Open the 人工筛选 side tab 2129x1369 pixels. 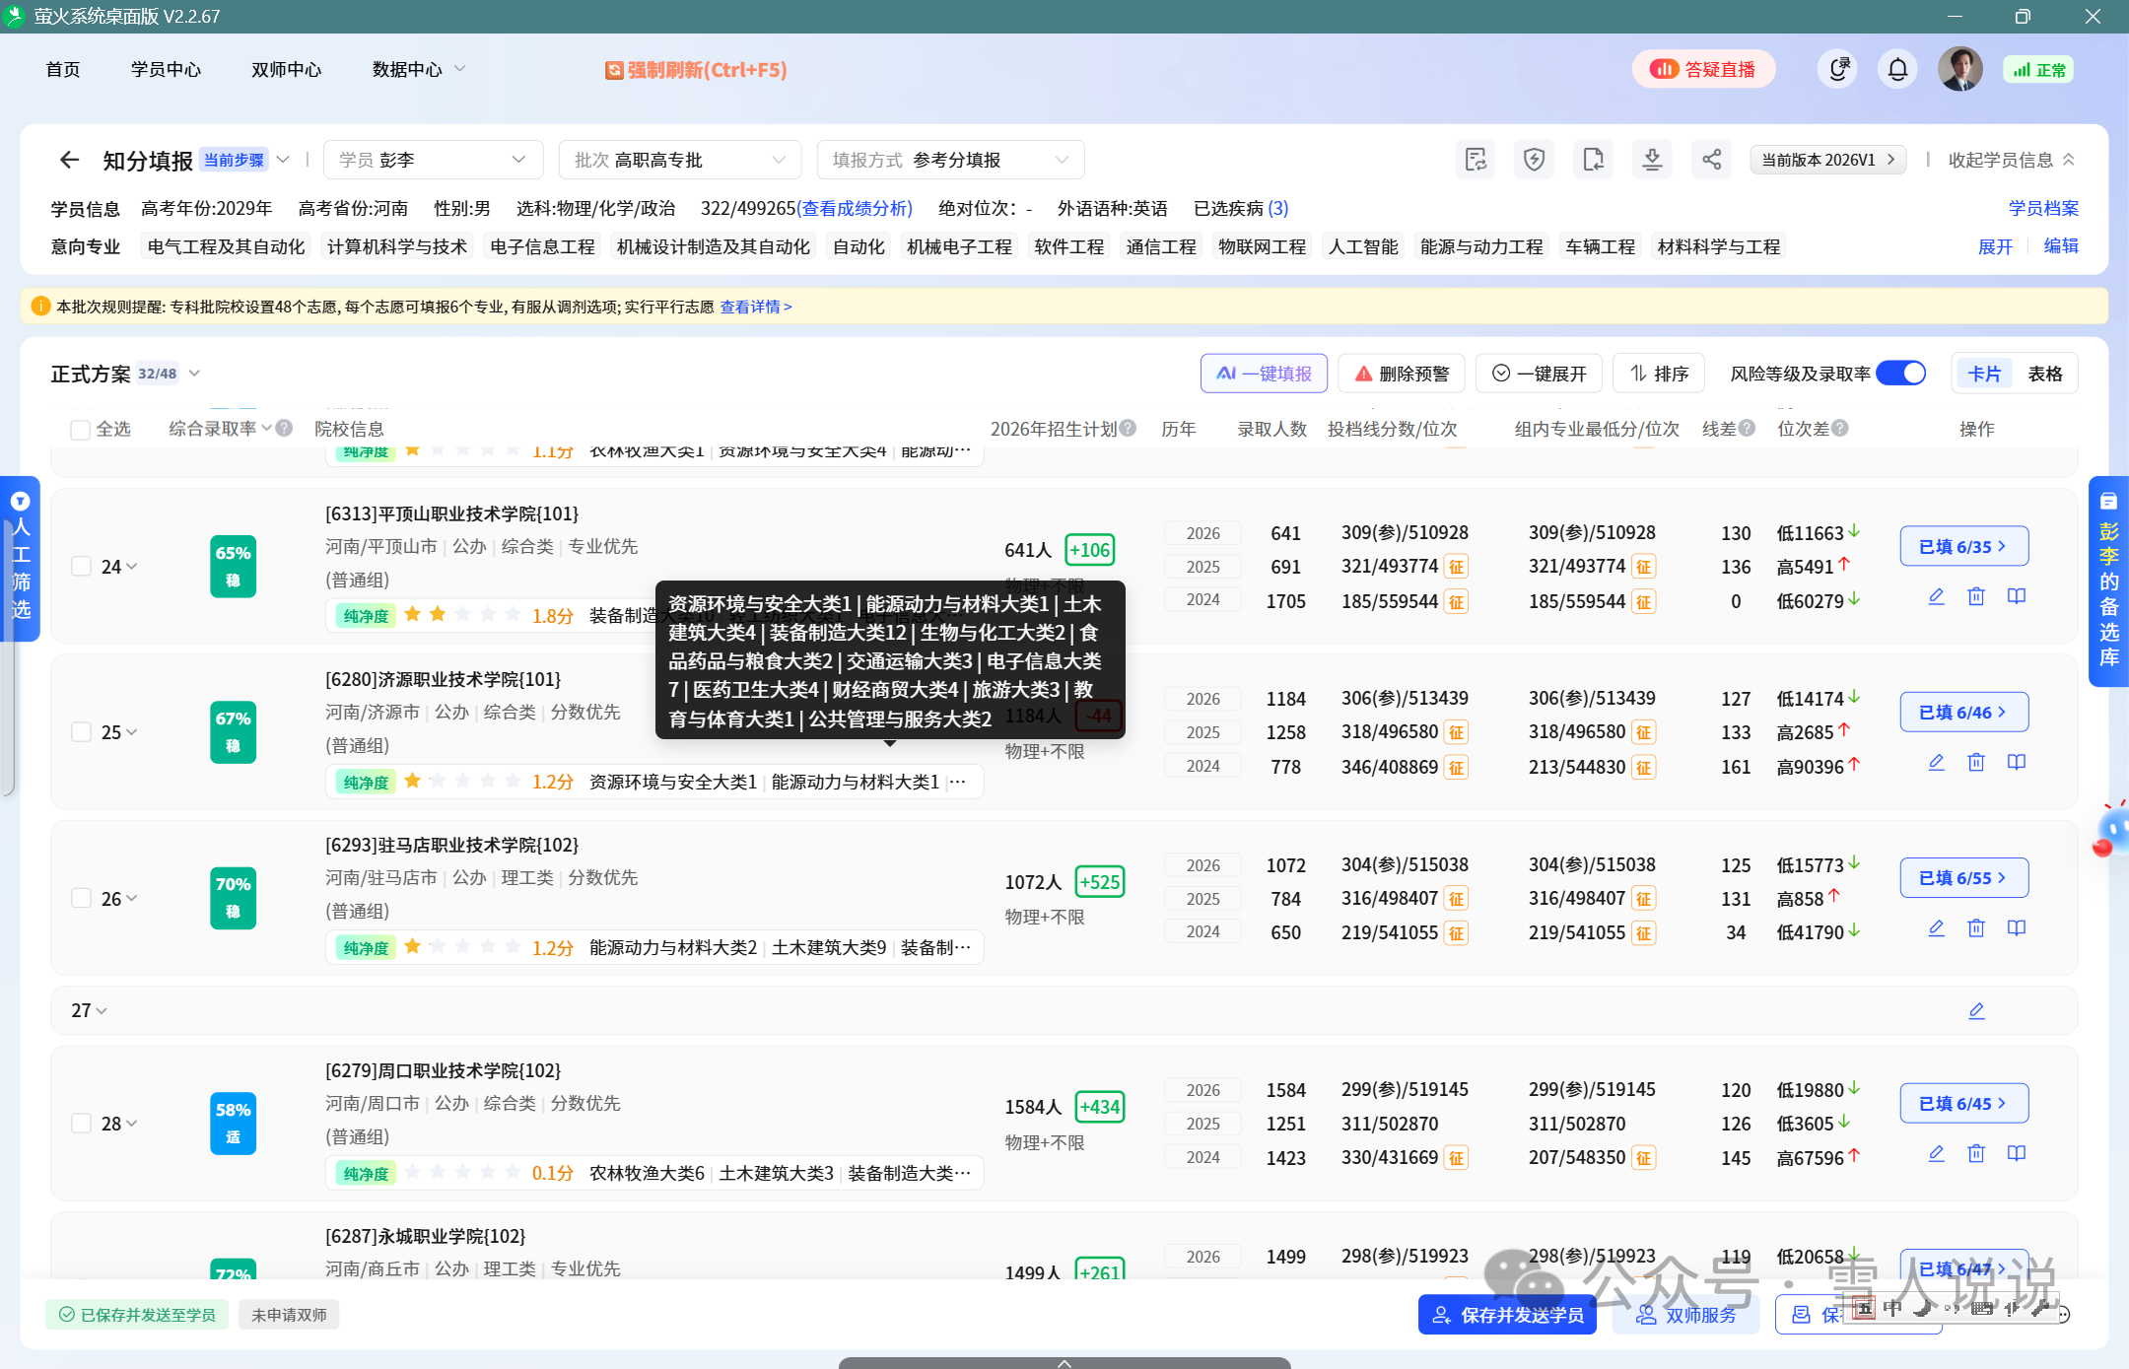[x=20, y=559]
